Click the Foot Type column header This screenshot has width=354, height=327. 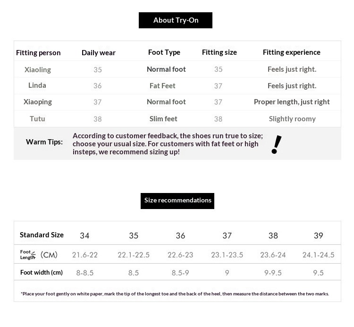point(164,52)
